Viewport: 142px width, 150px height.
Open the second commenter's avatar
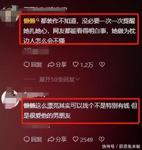tap(11, 99)
